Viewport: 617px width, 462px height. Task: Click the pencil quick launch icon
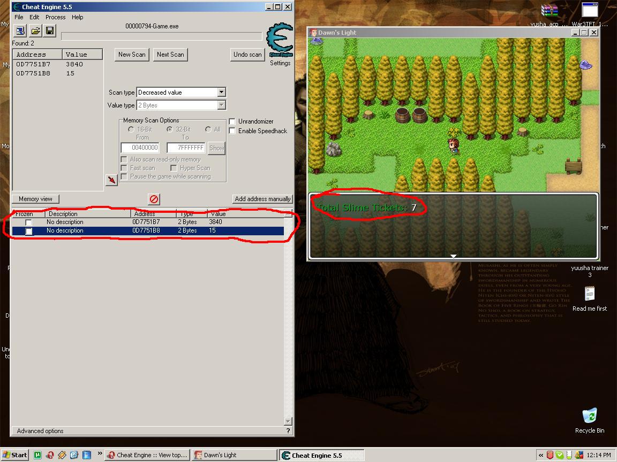coord(62,455)
